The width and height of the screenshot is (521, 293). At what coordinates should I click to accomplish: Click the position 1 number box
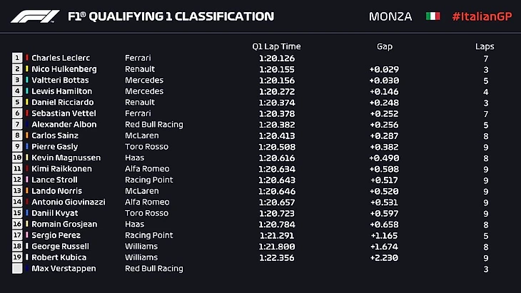click(17, 58)
